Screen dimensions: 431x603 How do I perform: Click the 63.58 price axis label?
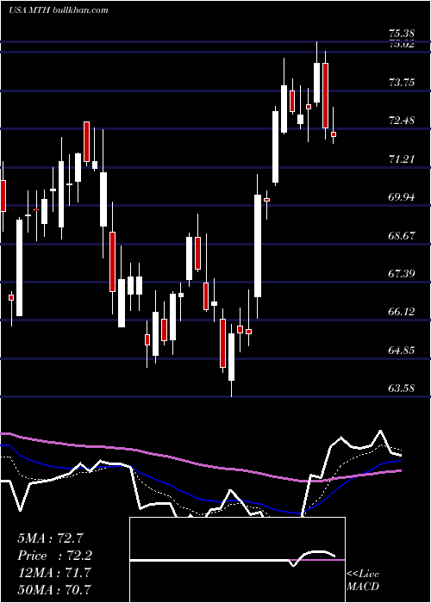403,389
